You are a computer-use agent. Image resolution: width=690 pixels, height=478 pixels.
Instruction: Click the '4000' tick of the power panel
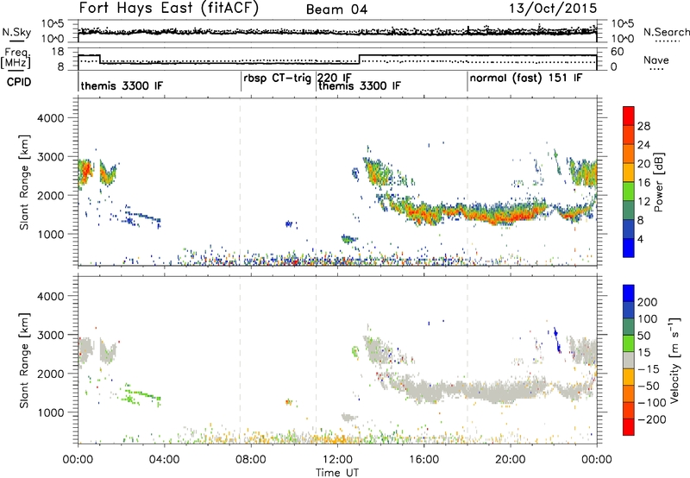tap(50, 118)
